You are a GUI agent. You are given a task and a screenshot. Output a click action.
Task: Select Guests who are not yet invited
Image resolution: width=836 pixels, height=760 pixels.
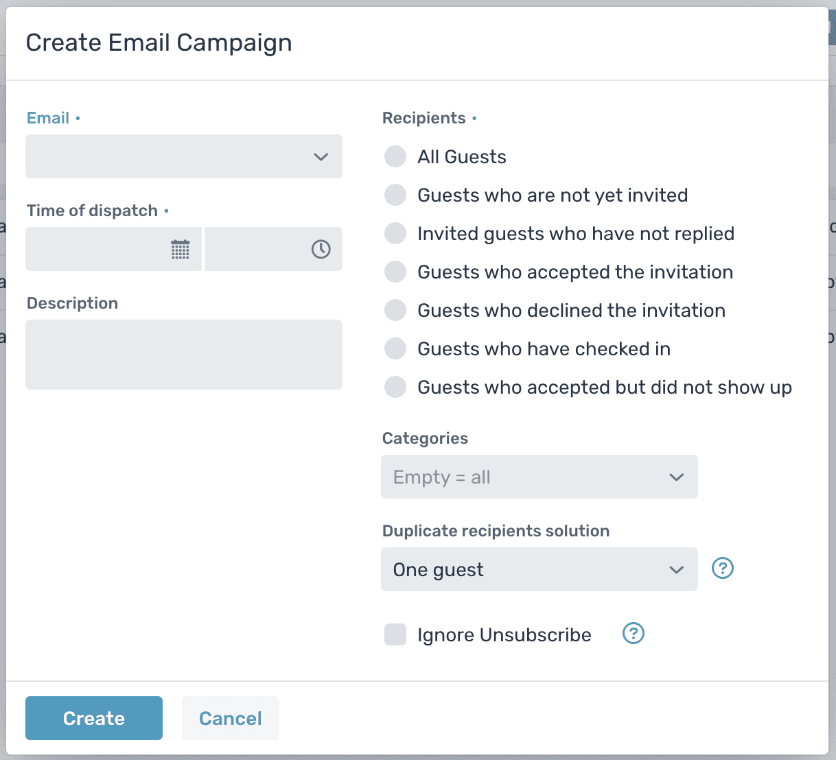pos(395,195)
